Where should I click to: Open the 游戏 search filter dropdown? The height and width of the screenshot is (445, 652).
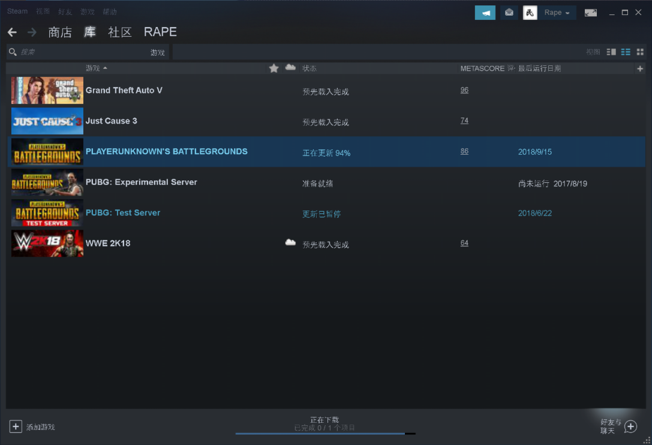point(158,52)
